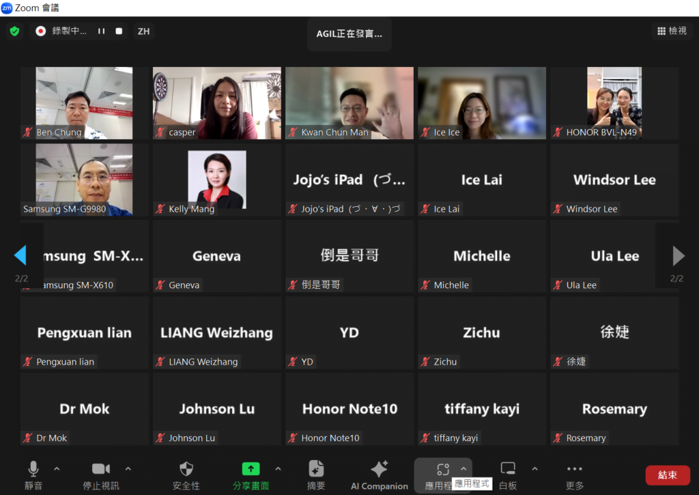Open the 安全性 security shield icon

point(186,469)
